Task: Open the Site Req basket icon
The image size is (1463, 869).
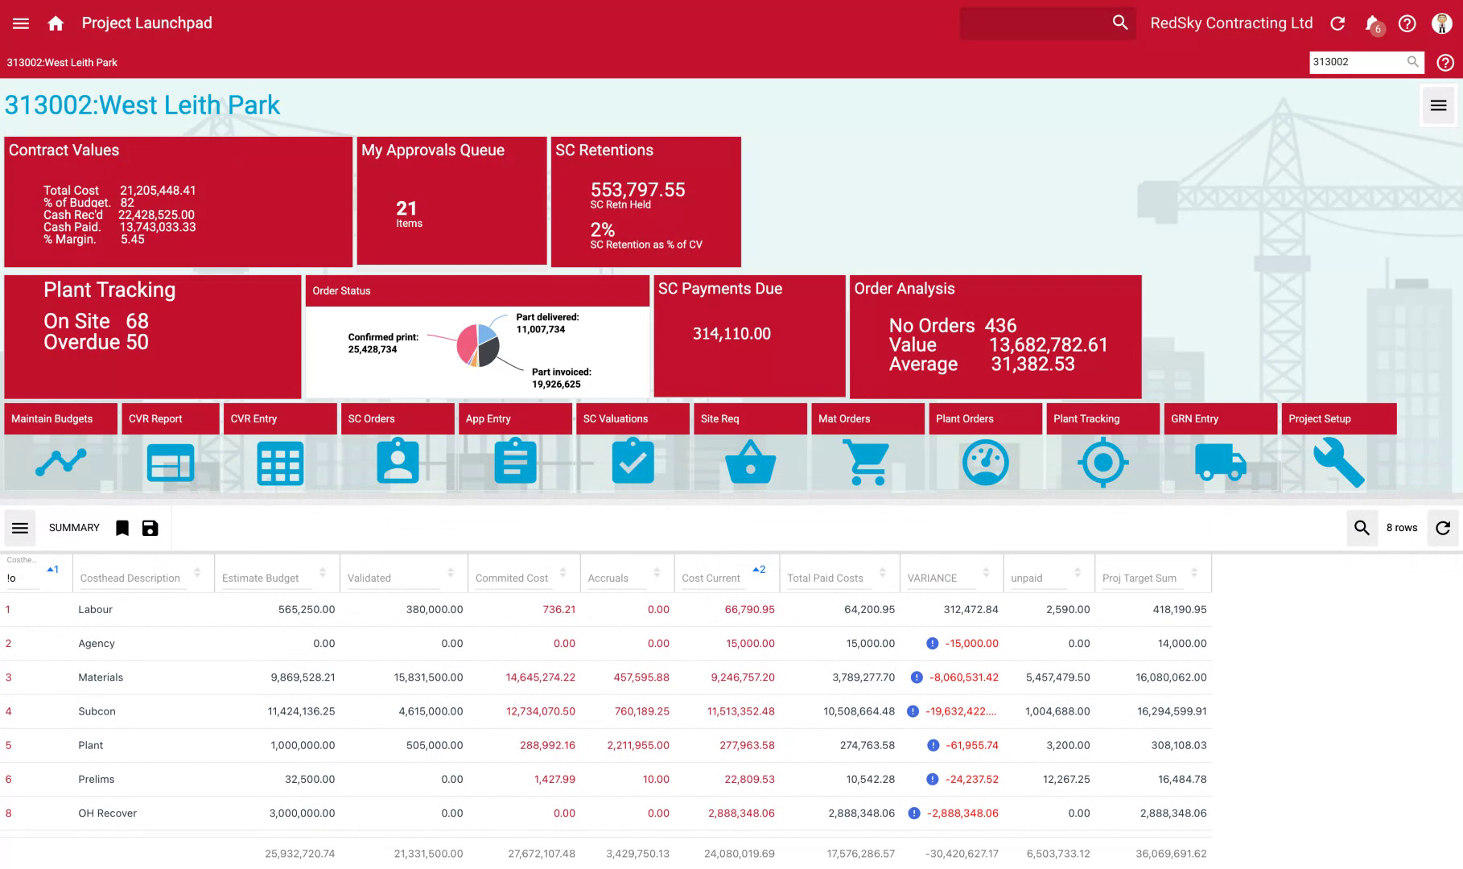Action: pyautogui.click(x=749, y=462)
